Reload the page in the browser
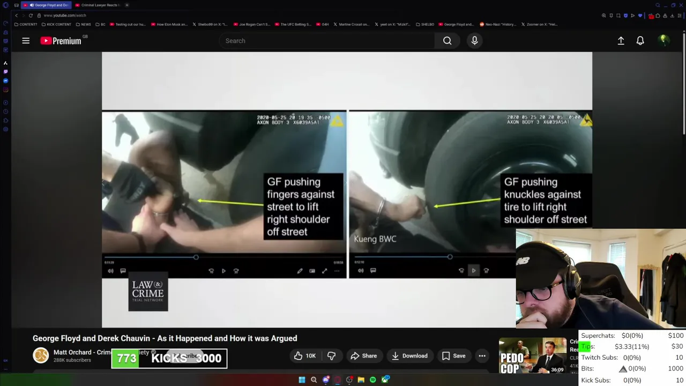 [31, 16]
